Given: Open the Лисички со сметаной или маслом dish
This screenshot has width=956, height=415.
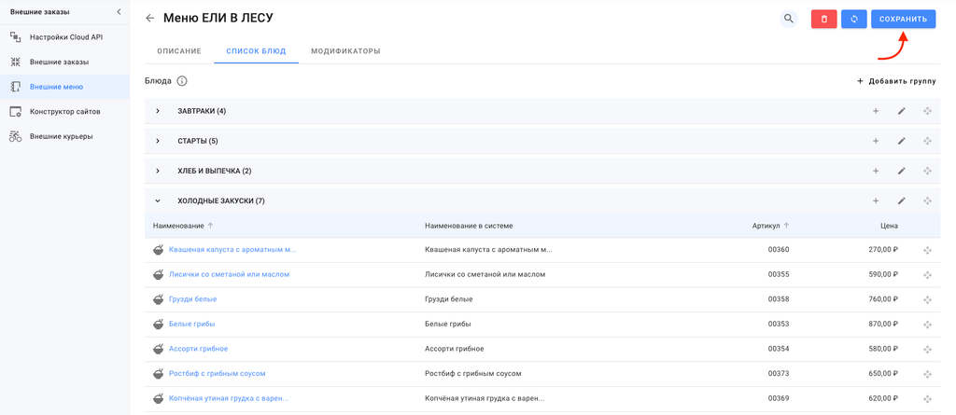Looking at the screenshot, I should pos(229,275).
